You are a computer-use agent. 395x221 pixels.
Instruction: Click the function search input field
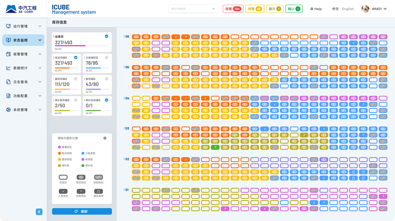193,9
